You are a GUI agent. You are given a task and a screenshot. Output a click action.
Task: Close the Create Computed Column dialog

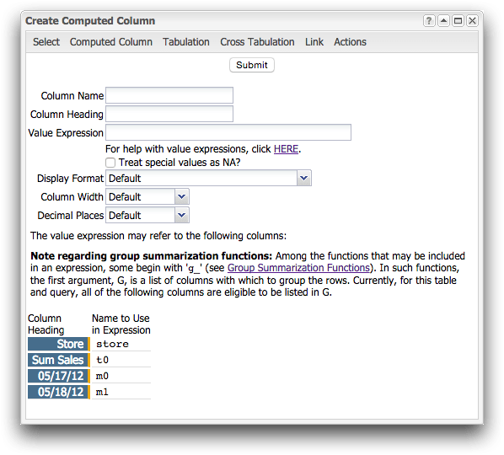472,21
